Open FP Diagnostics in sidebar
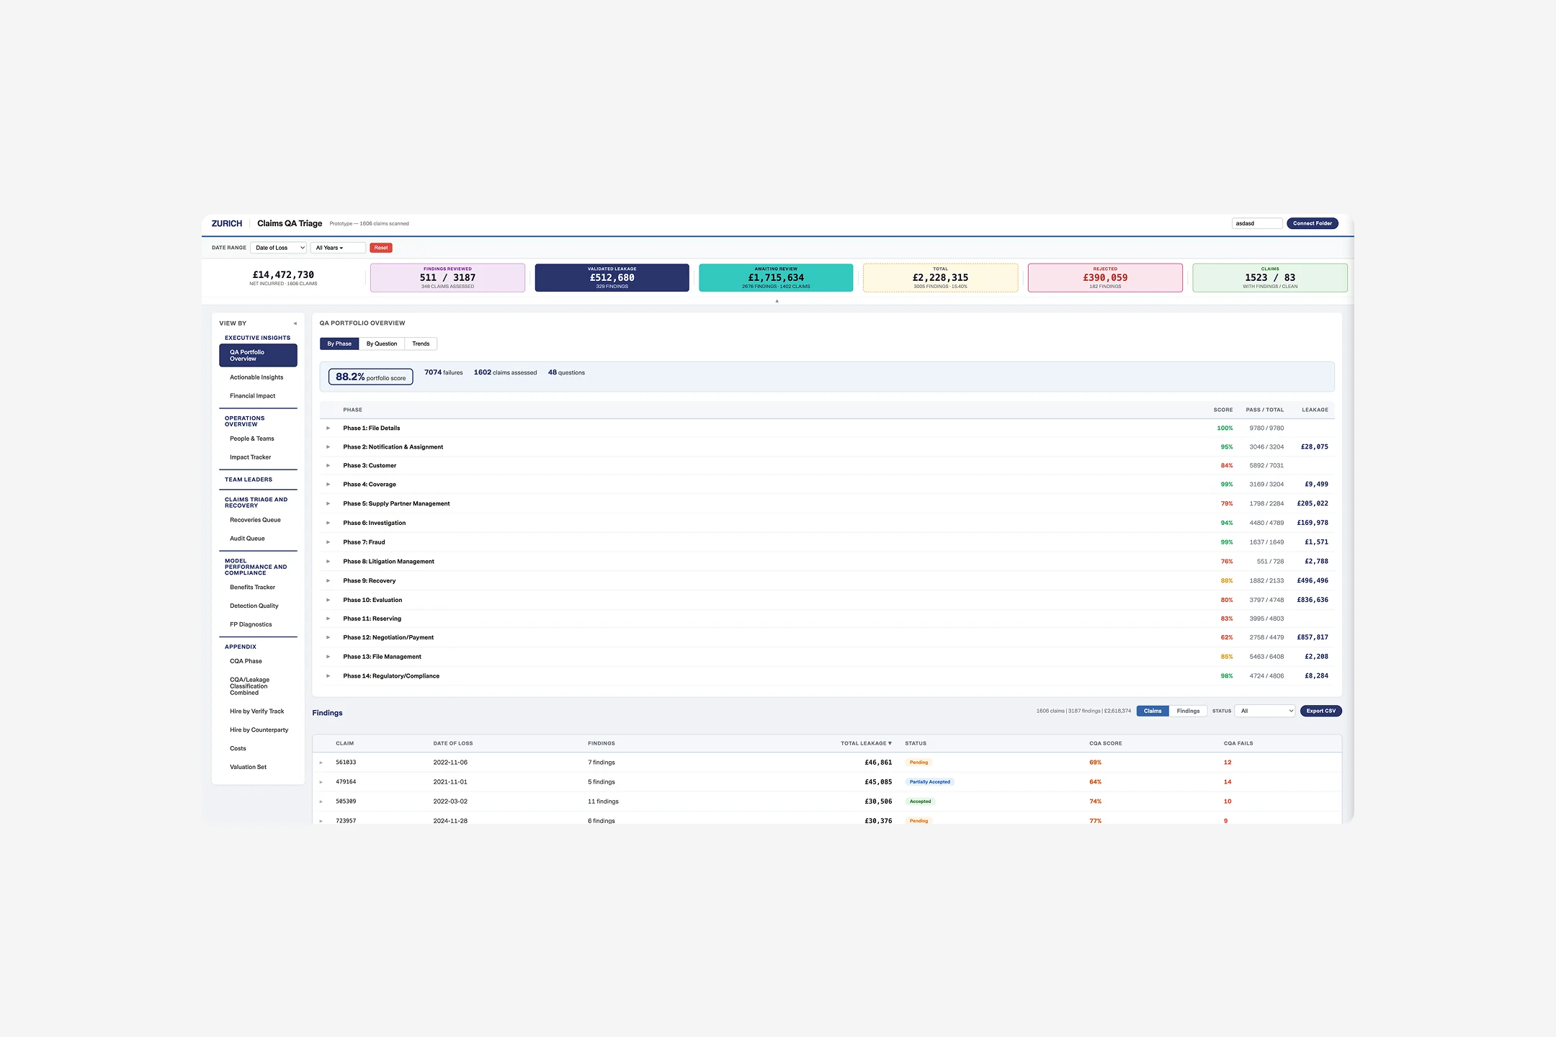Image resolution: width=1556 pixels, height=1037 pixels. 251,624
